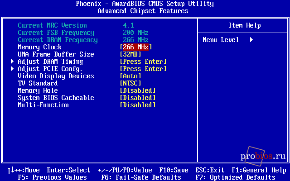Click the arrow keys Move hint

point(24,170)
